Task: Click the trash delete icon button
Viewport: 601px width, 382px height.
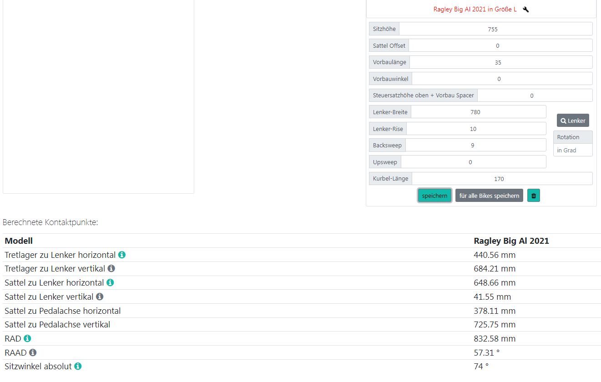Action: click(533, 196)
